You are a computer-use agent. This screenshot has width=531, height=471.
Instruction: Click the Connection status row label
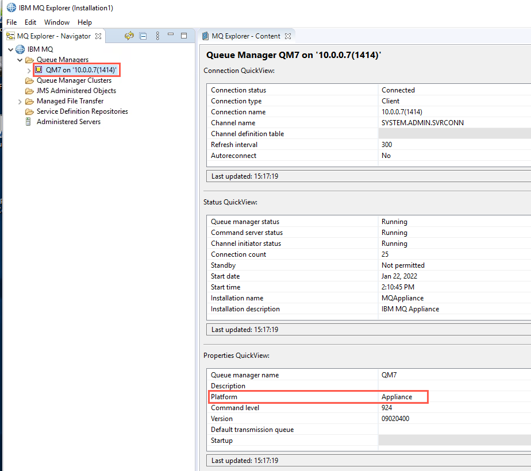coord(238,90)
